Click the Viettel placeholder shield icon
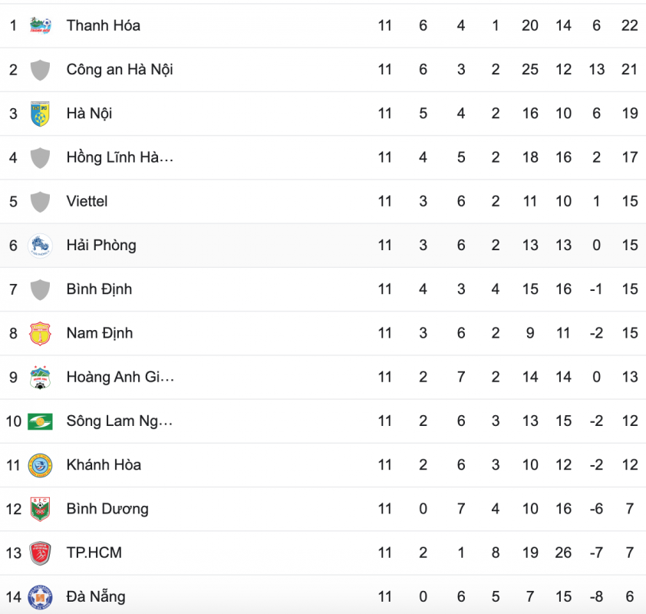 click(x=40, y=202)
